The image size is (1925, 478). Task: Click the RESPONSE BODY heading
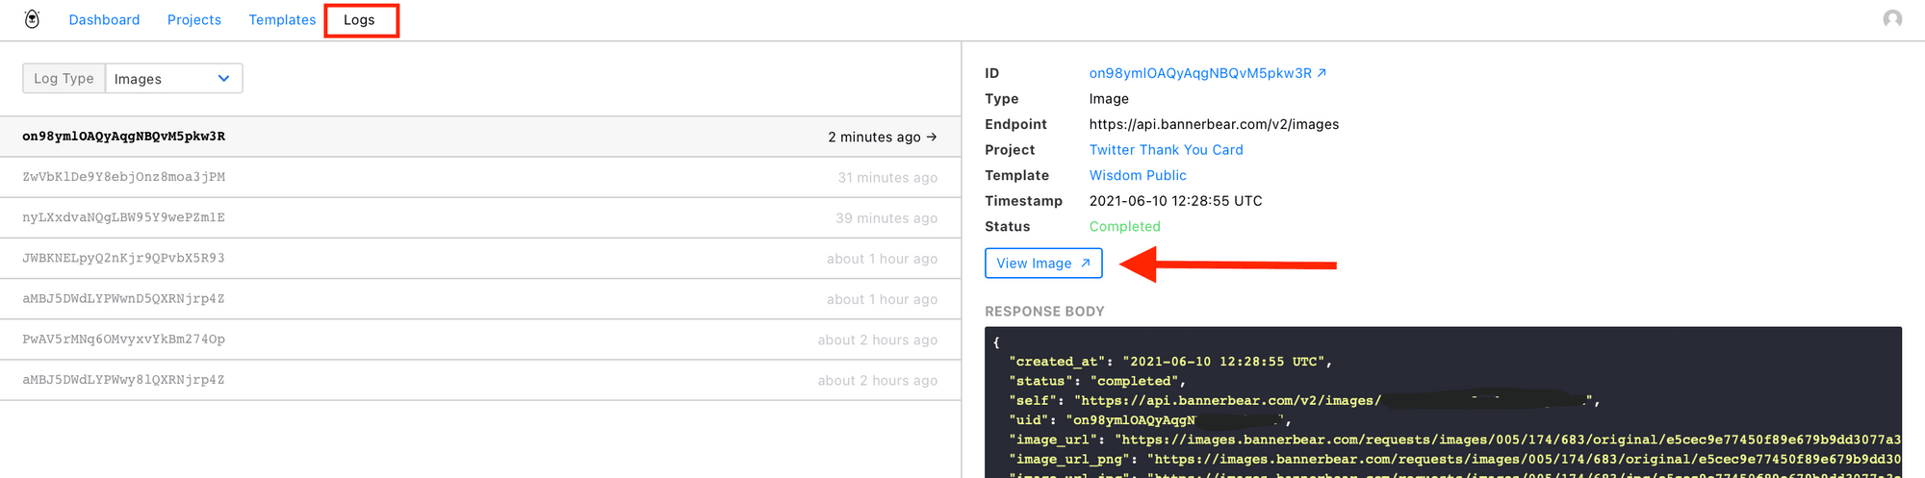[1044, 312]
